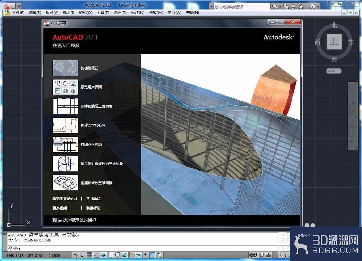Click the ViewCube 西 west label
362x261 pixels.
[x=317, y=42]
